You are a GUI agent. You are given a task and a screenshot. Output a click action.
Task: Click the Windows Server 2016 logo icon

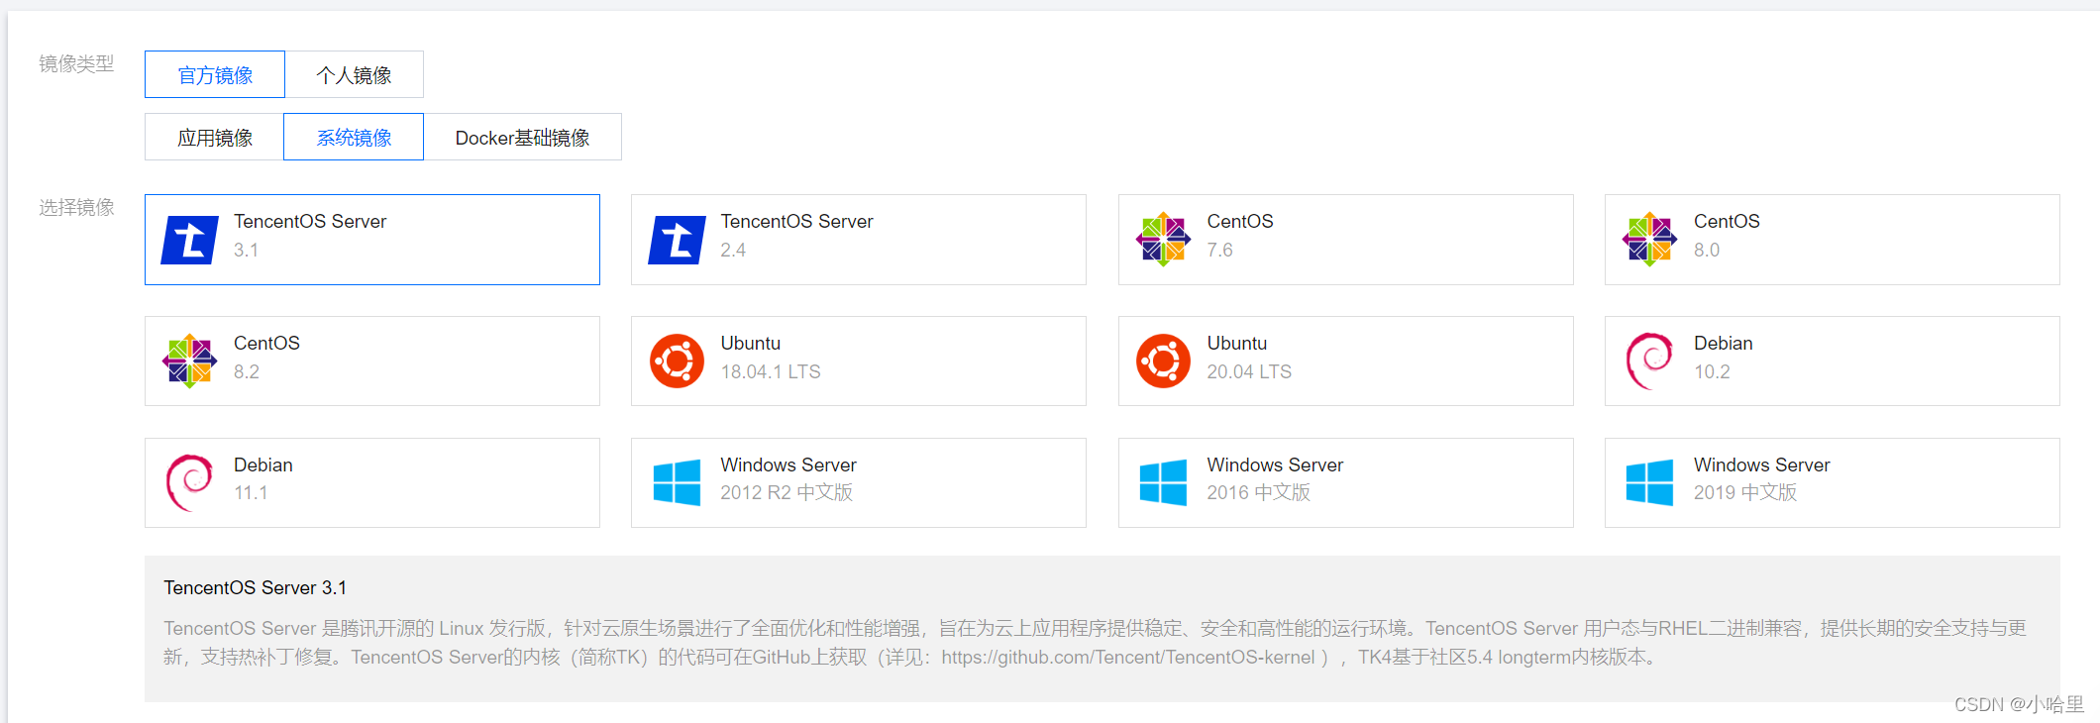1163,482
